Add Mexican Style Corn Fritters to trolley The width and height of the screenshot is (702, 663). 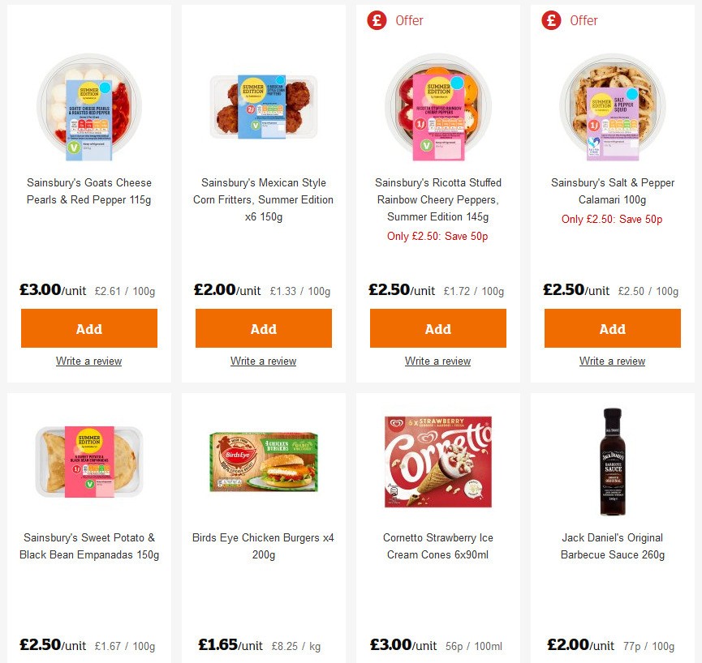click(x=263, y=328)
